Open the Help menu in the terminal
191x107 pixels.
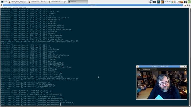(x=25, y=7)
